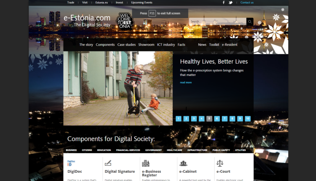316x181 pixels.
Task: Open the Facts menu item
Action: pos(181,45)
